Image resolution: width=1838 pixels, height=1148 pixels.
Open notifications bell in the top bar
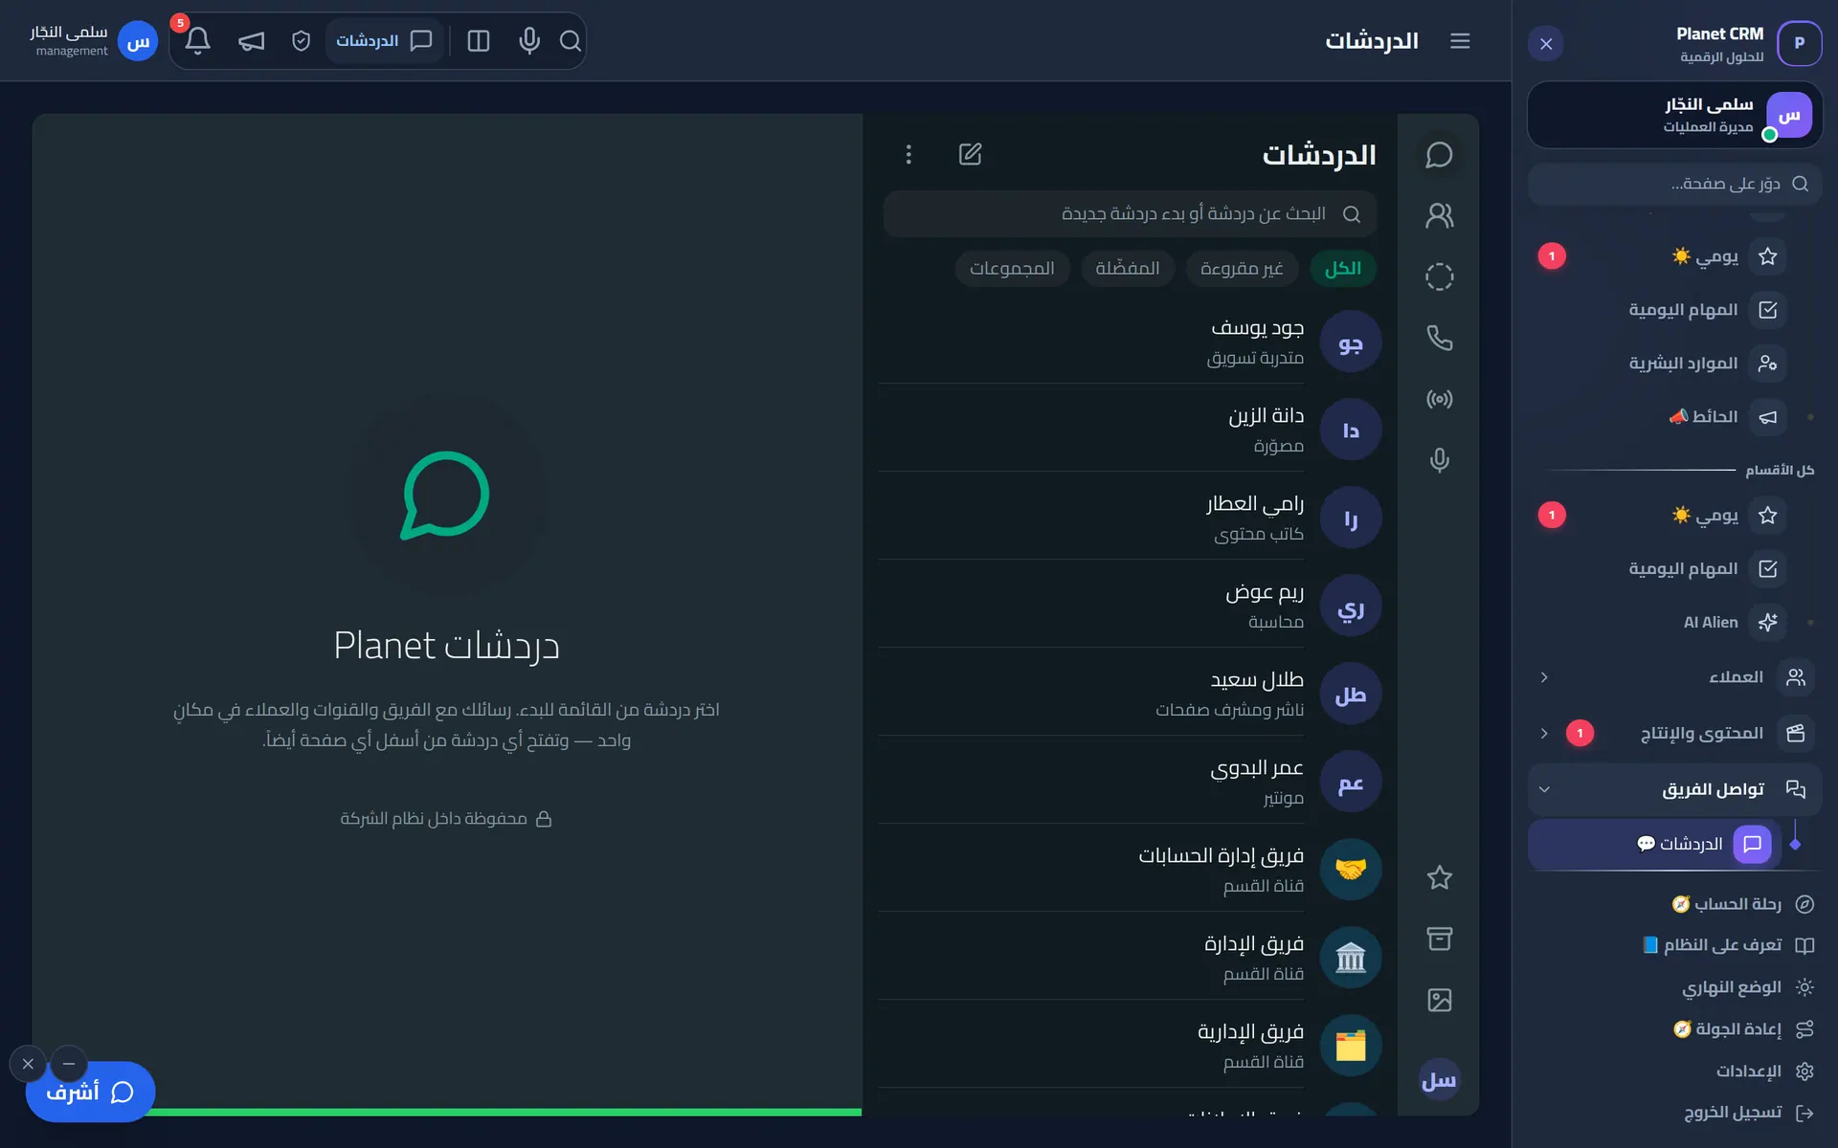(x=197, y=40)
